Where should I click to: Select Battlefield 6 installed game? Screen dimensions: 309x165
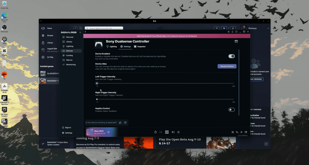(x=49, y=81)
